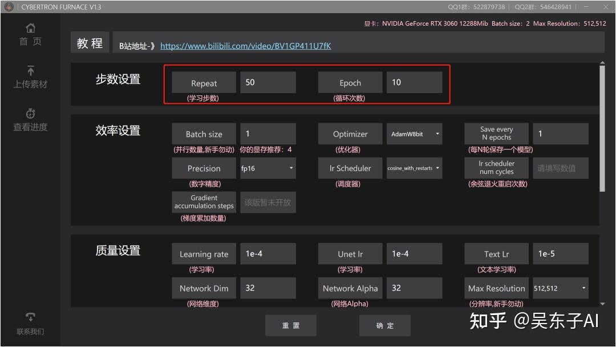Click the home icon in the sidebar
Image resolution: width=616 pixels, height=347 pixels.
(30, 27)
